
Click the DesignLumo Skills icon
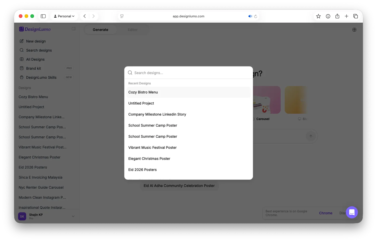pos(22,77)
